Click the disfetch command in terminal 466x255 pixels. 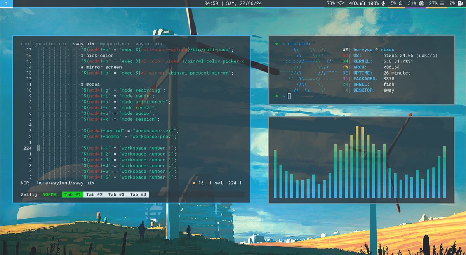pos(299,44)
